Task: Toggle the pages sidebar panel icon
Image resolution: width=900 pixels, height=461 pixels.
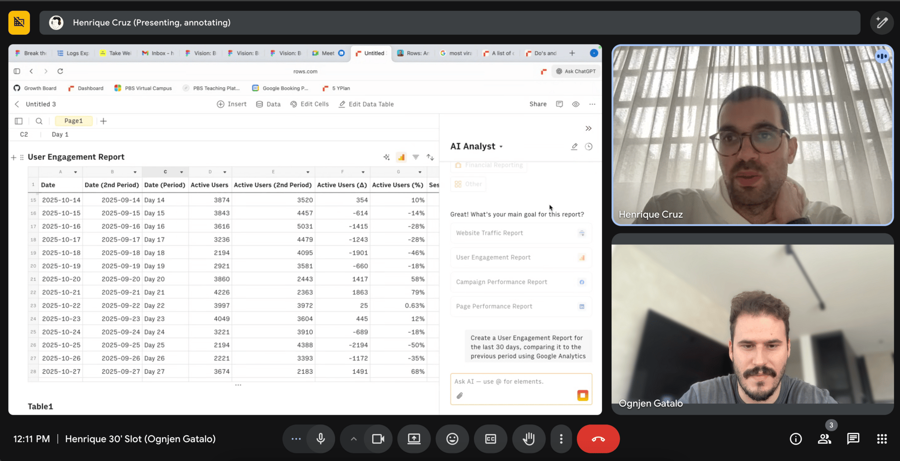Action: [x=19, y=121]
